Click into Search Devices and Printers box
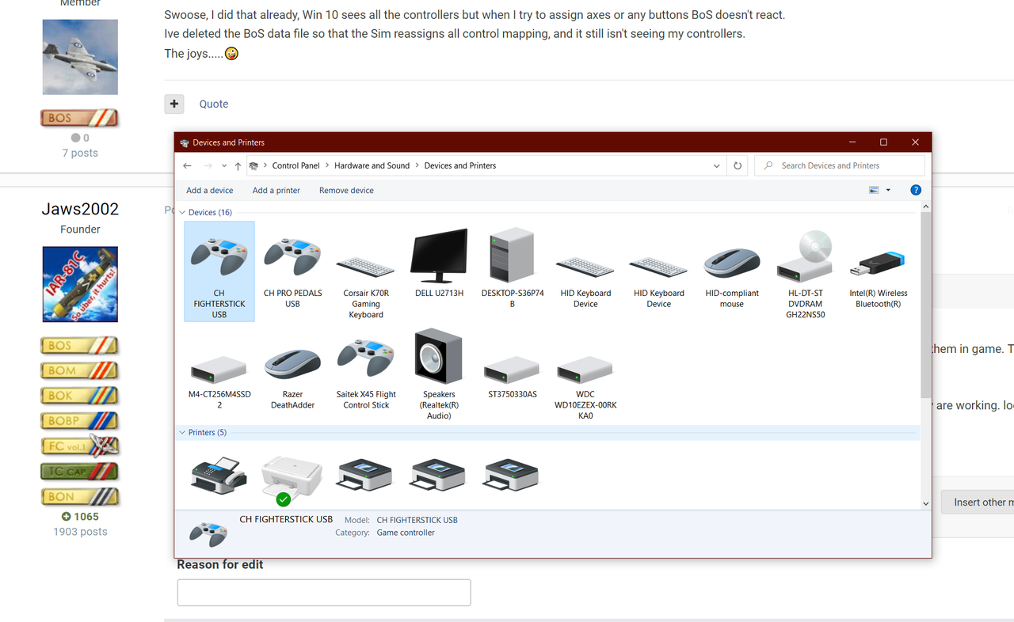Image resolution: width=1014 pixels, height=622 pixels. pyautogui.click(x=841, y=166)
